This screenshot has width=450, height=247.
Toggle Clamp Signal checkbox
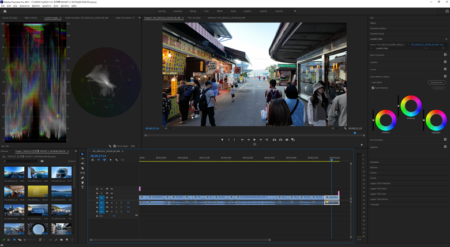click(x=114, y=146)
